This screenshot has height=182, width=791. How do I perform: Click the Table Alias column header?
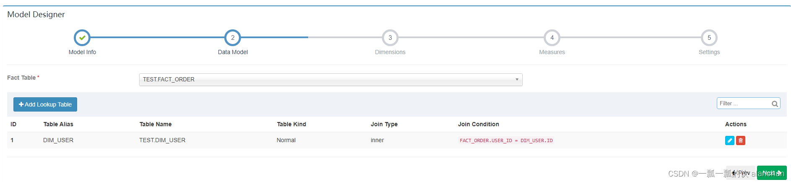pyautogui.click(x=58, y=124)
